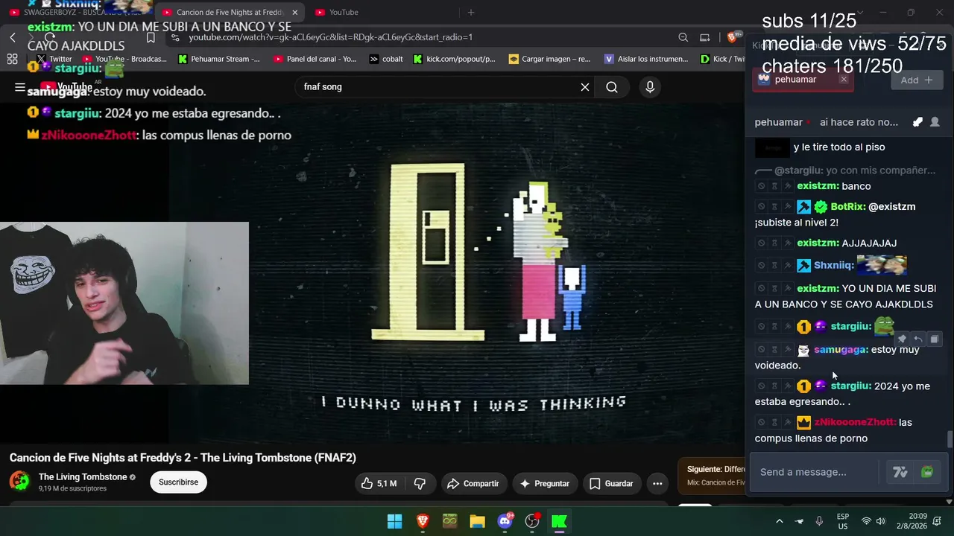Like the video with the thumbs-up button
954x536 pixels.
coord(379,483)
